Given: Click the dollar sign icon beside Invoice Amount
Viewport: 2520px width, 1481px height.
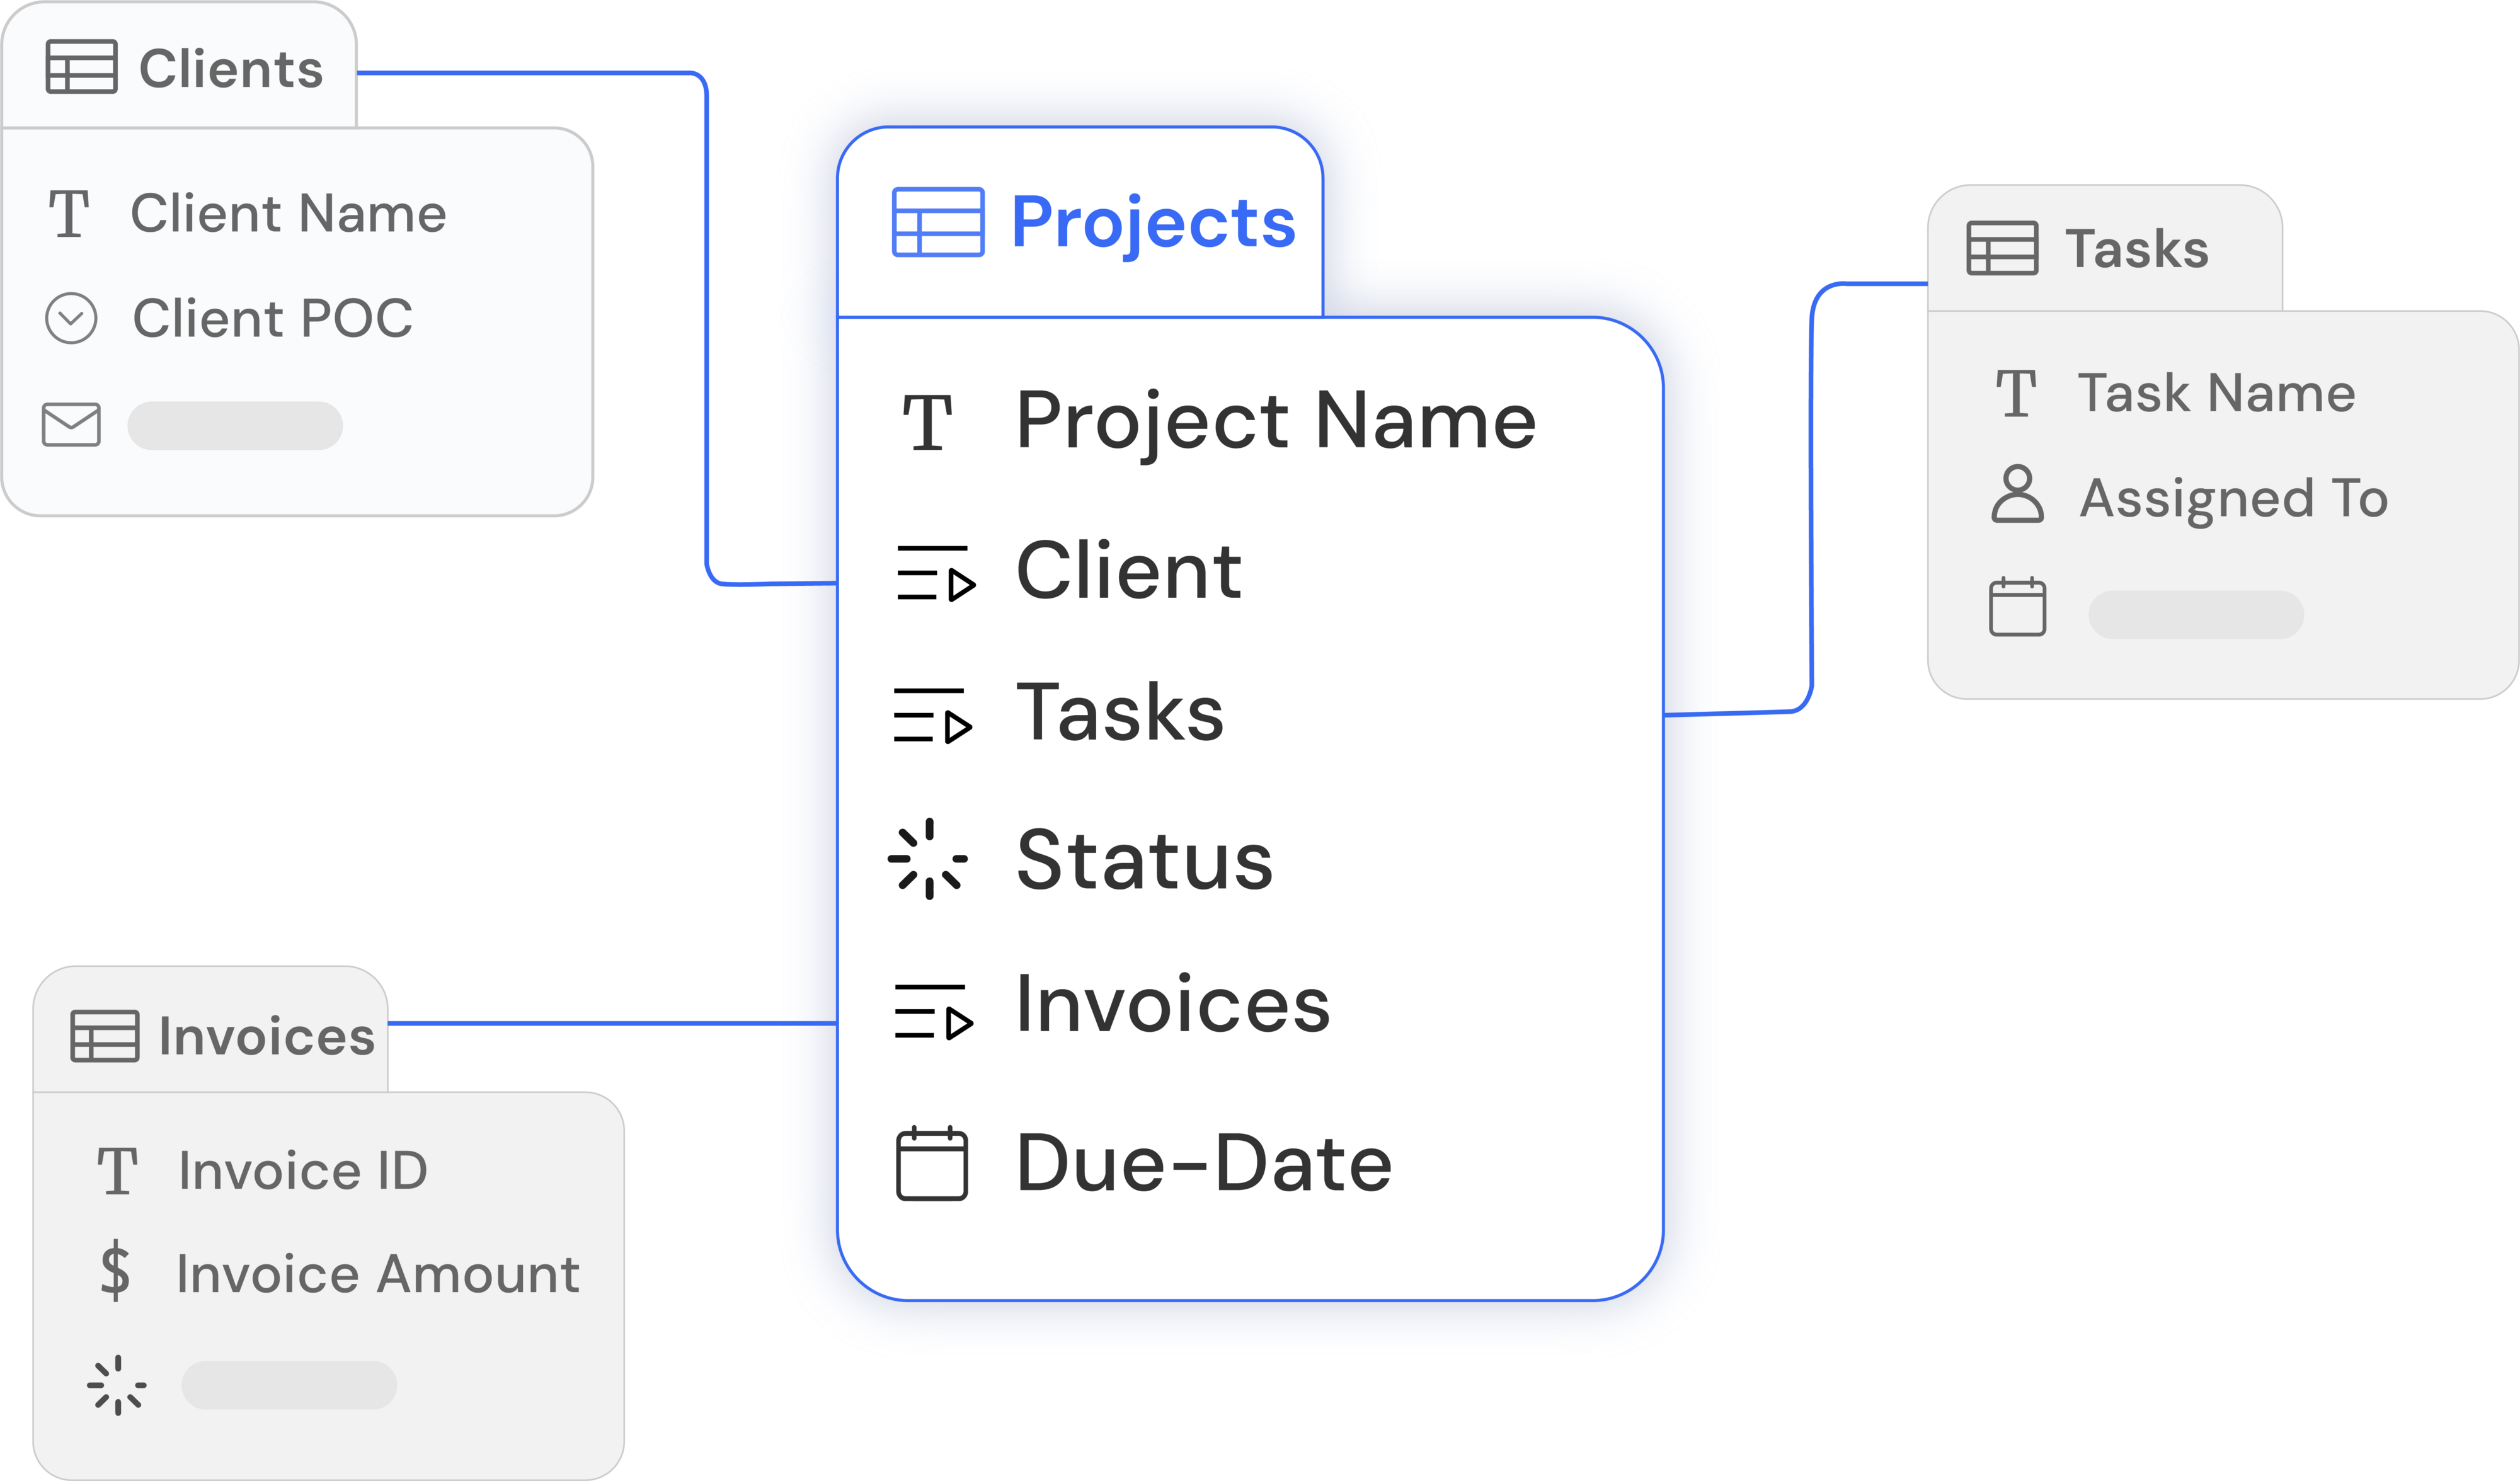Looking at the screenshot, I should [x=115, y=1271].
